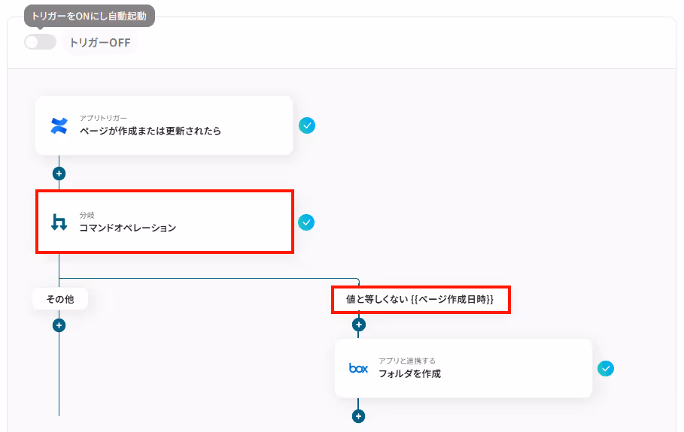Click the アプリトリガー caption text
This screenshot has height=432, width=684.
tap(103, 118)
